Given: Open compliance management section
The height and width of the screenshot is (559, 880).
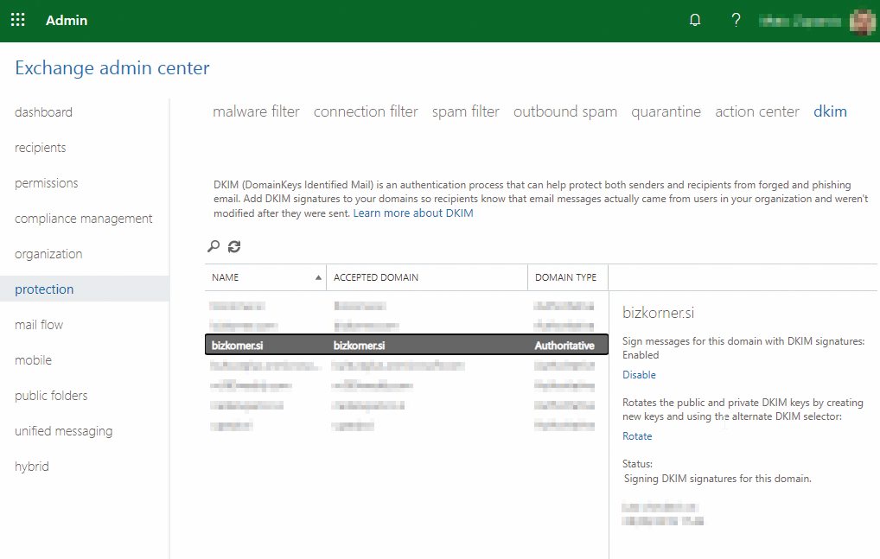Looking at the screenshot, I should pyautogui.click(x=84, y=218).
